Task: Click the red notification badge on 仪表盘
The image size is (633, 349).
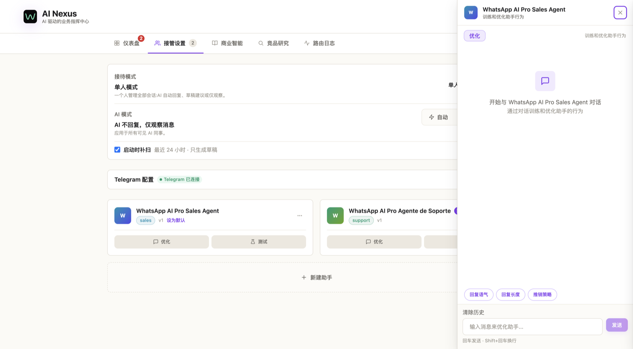Action: (141, 38)
